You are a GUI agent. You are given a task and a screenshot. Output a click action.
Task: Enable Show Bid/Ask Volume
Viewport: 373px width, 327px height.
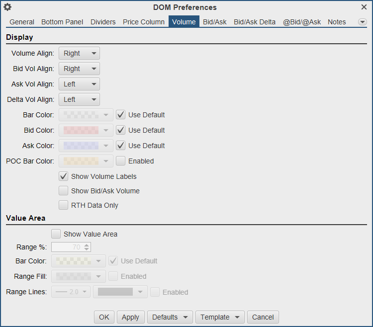click(63, 191)
